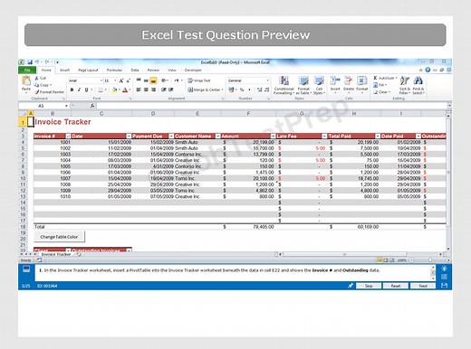471x349 pixels.
Task: Open Customer Name column filter dropdown
Action: [217, 136]
